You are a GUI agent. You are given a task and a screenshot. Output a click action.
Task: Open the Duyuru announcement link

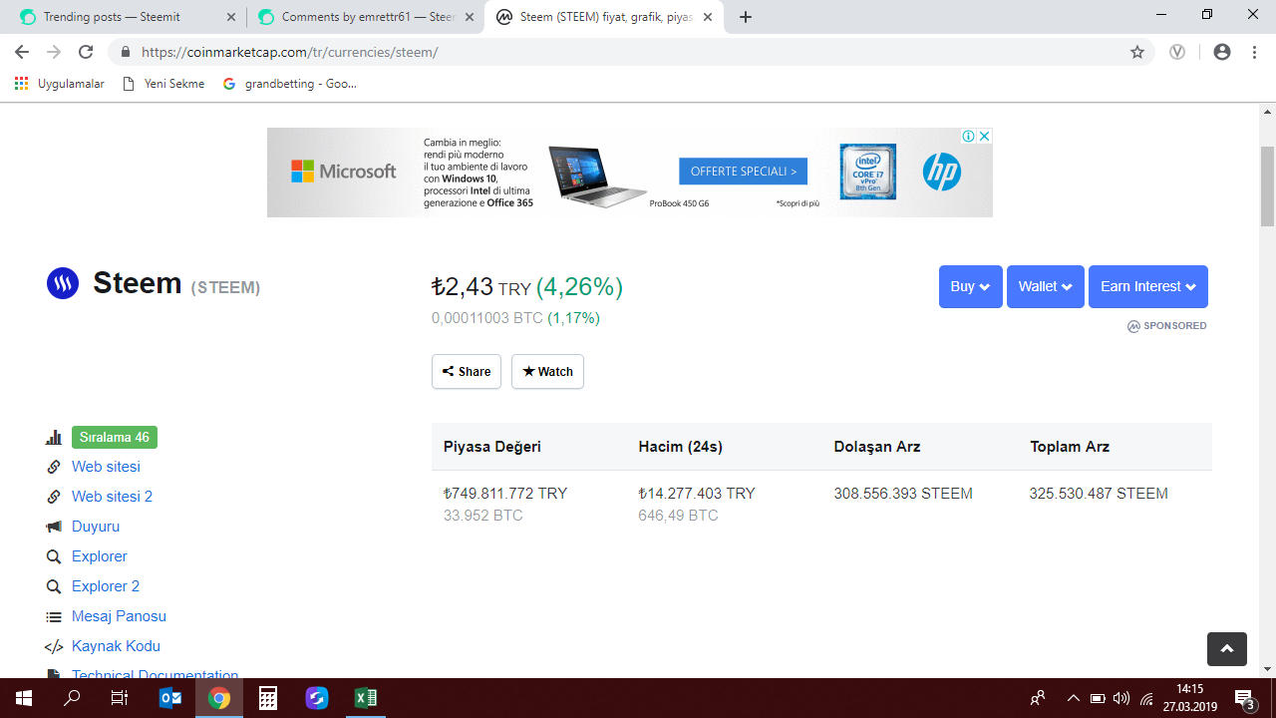(x=96, y=527)
